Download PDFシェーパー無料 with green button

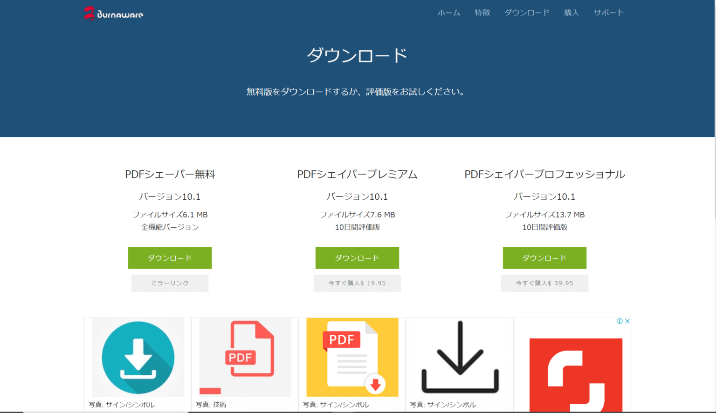pos(170,258)
